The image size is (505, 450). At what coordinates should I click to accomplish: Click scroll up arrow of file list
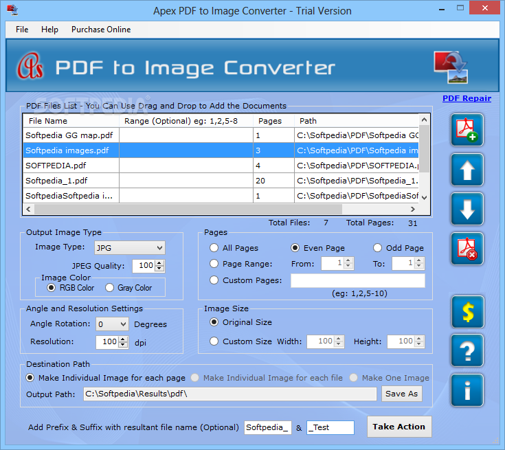424,120
